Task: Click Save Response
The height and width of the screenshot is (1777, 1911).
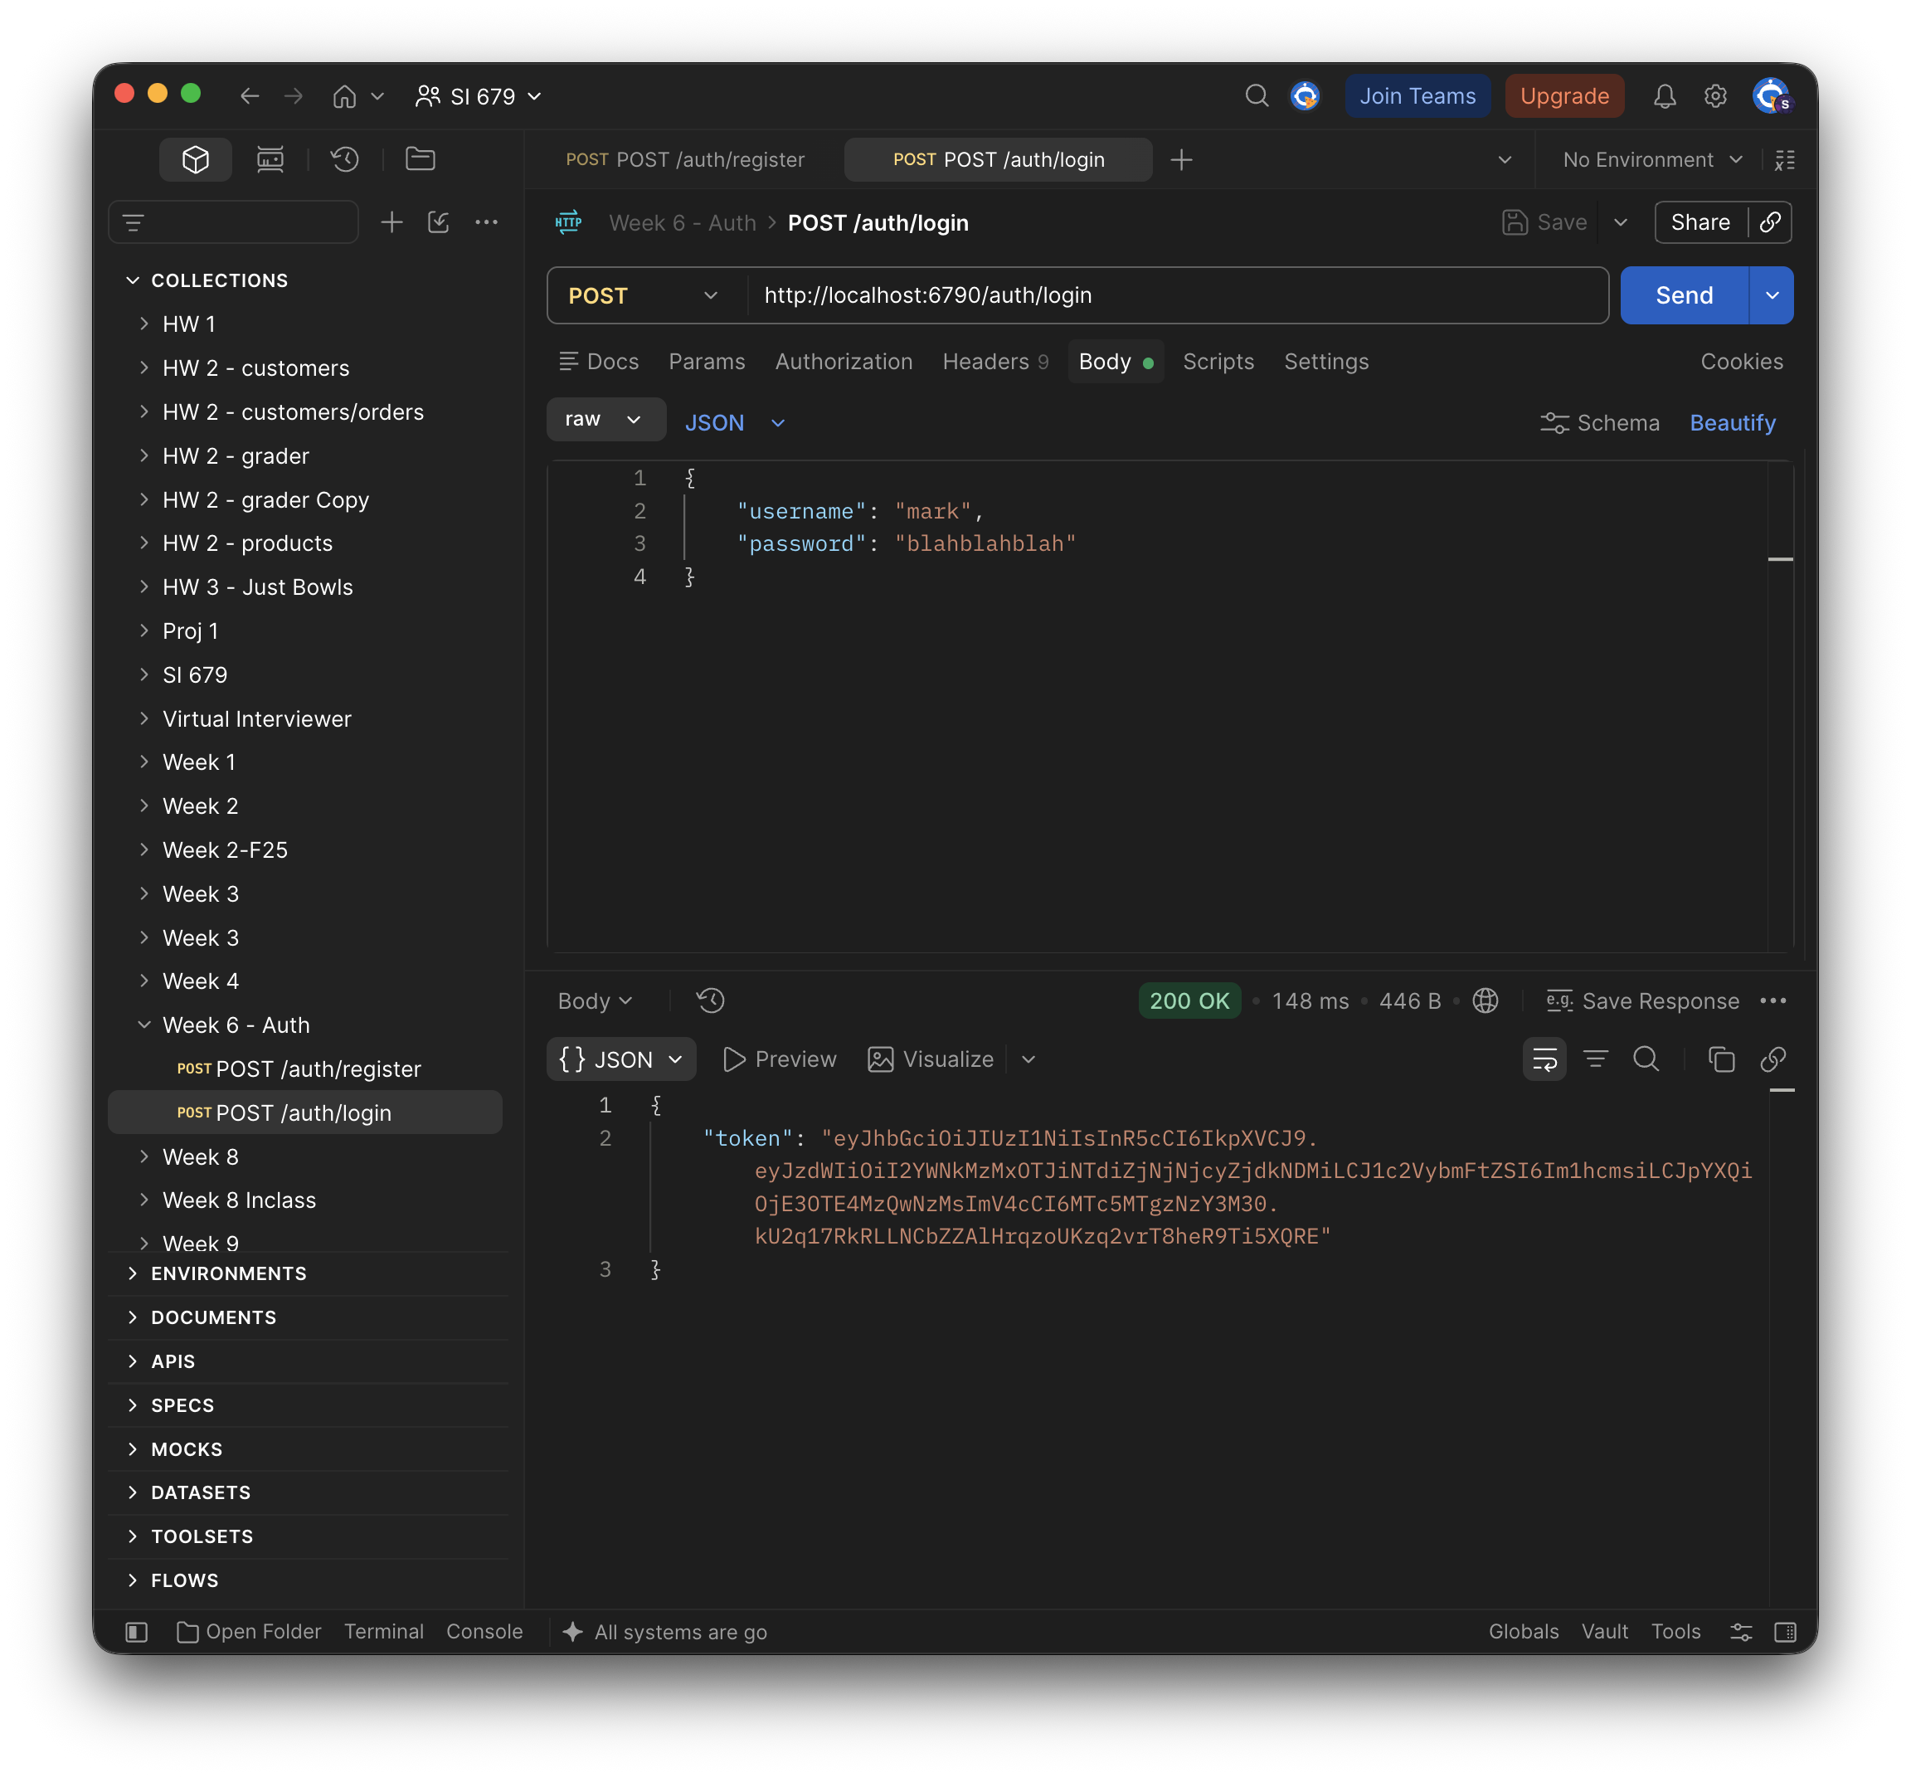Action: (1643, 1001)
